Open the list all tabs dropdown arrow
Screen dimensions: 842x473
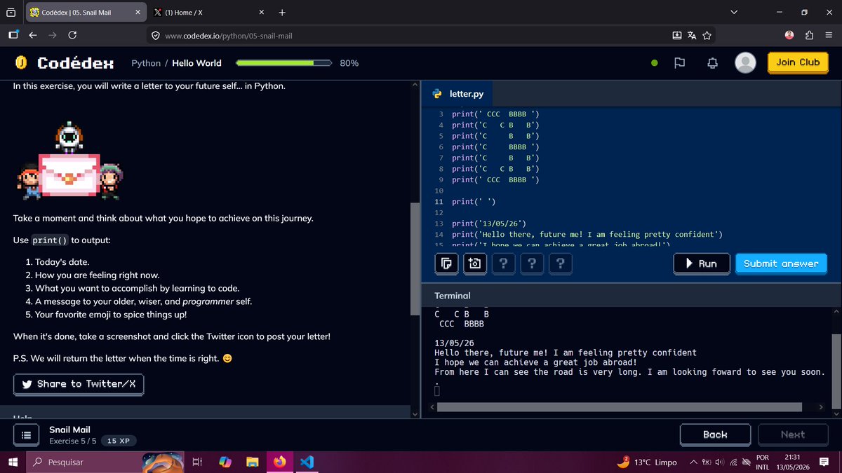(734, 13)
